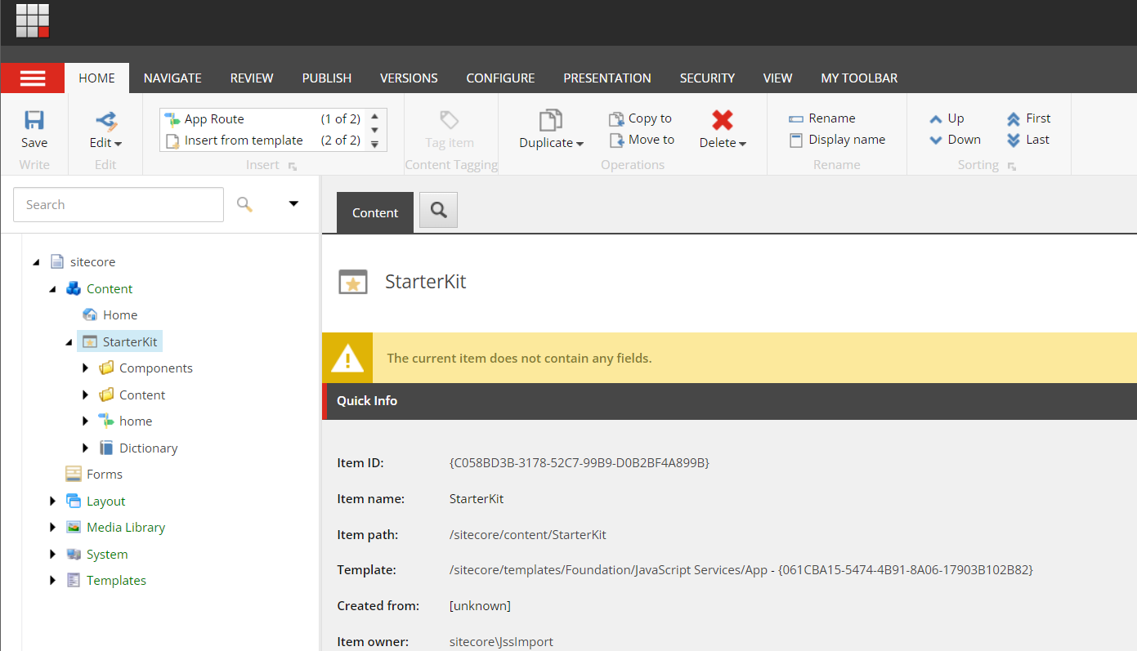The width and height of the screenshot is (1137, 651).
Task: Click the Rename icon
Action: (796, 118)
